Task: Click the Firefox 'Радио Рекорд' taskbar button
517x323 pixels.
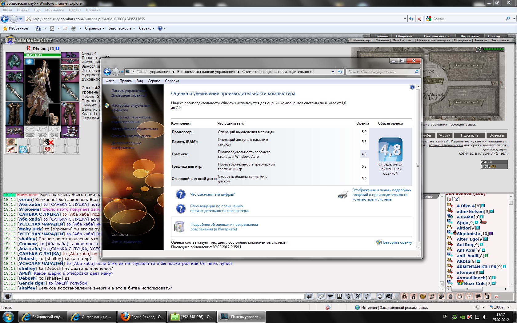Action: point(142,317)
